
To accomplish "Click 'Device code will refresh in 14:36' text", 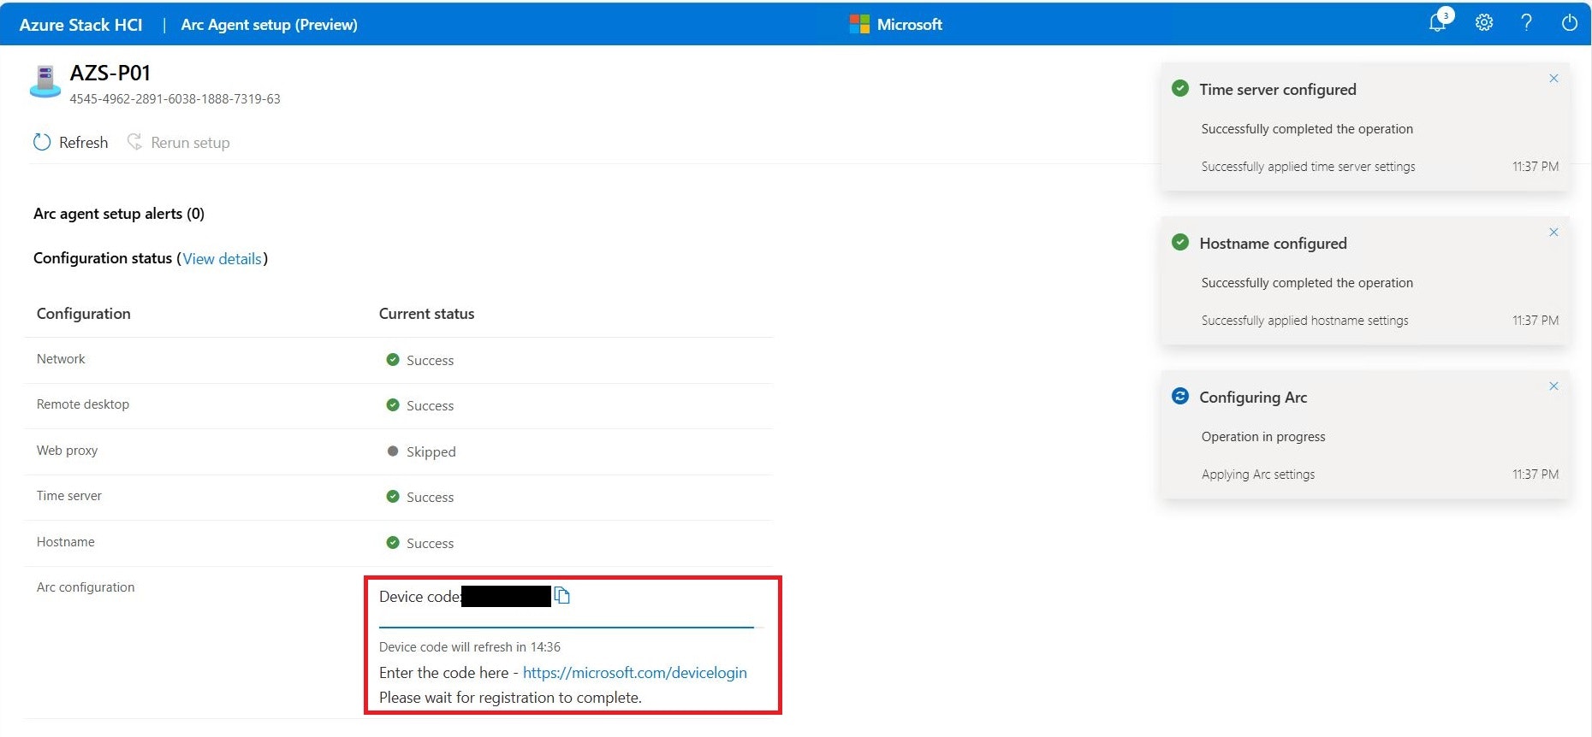I will pos(470,647).
